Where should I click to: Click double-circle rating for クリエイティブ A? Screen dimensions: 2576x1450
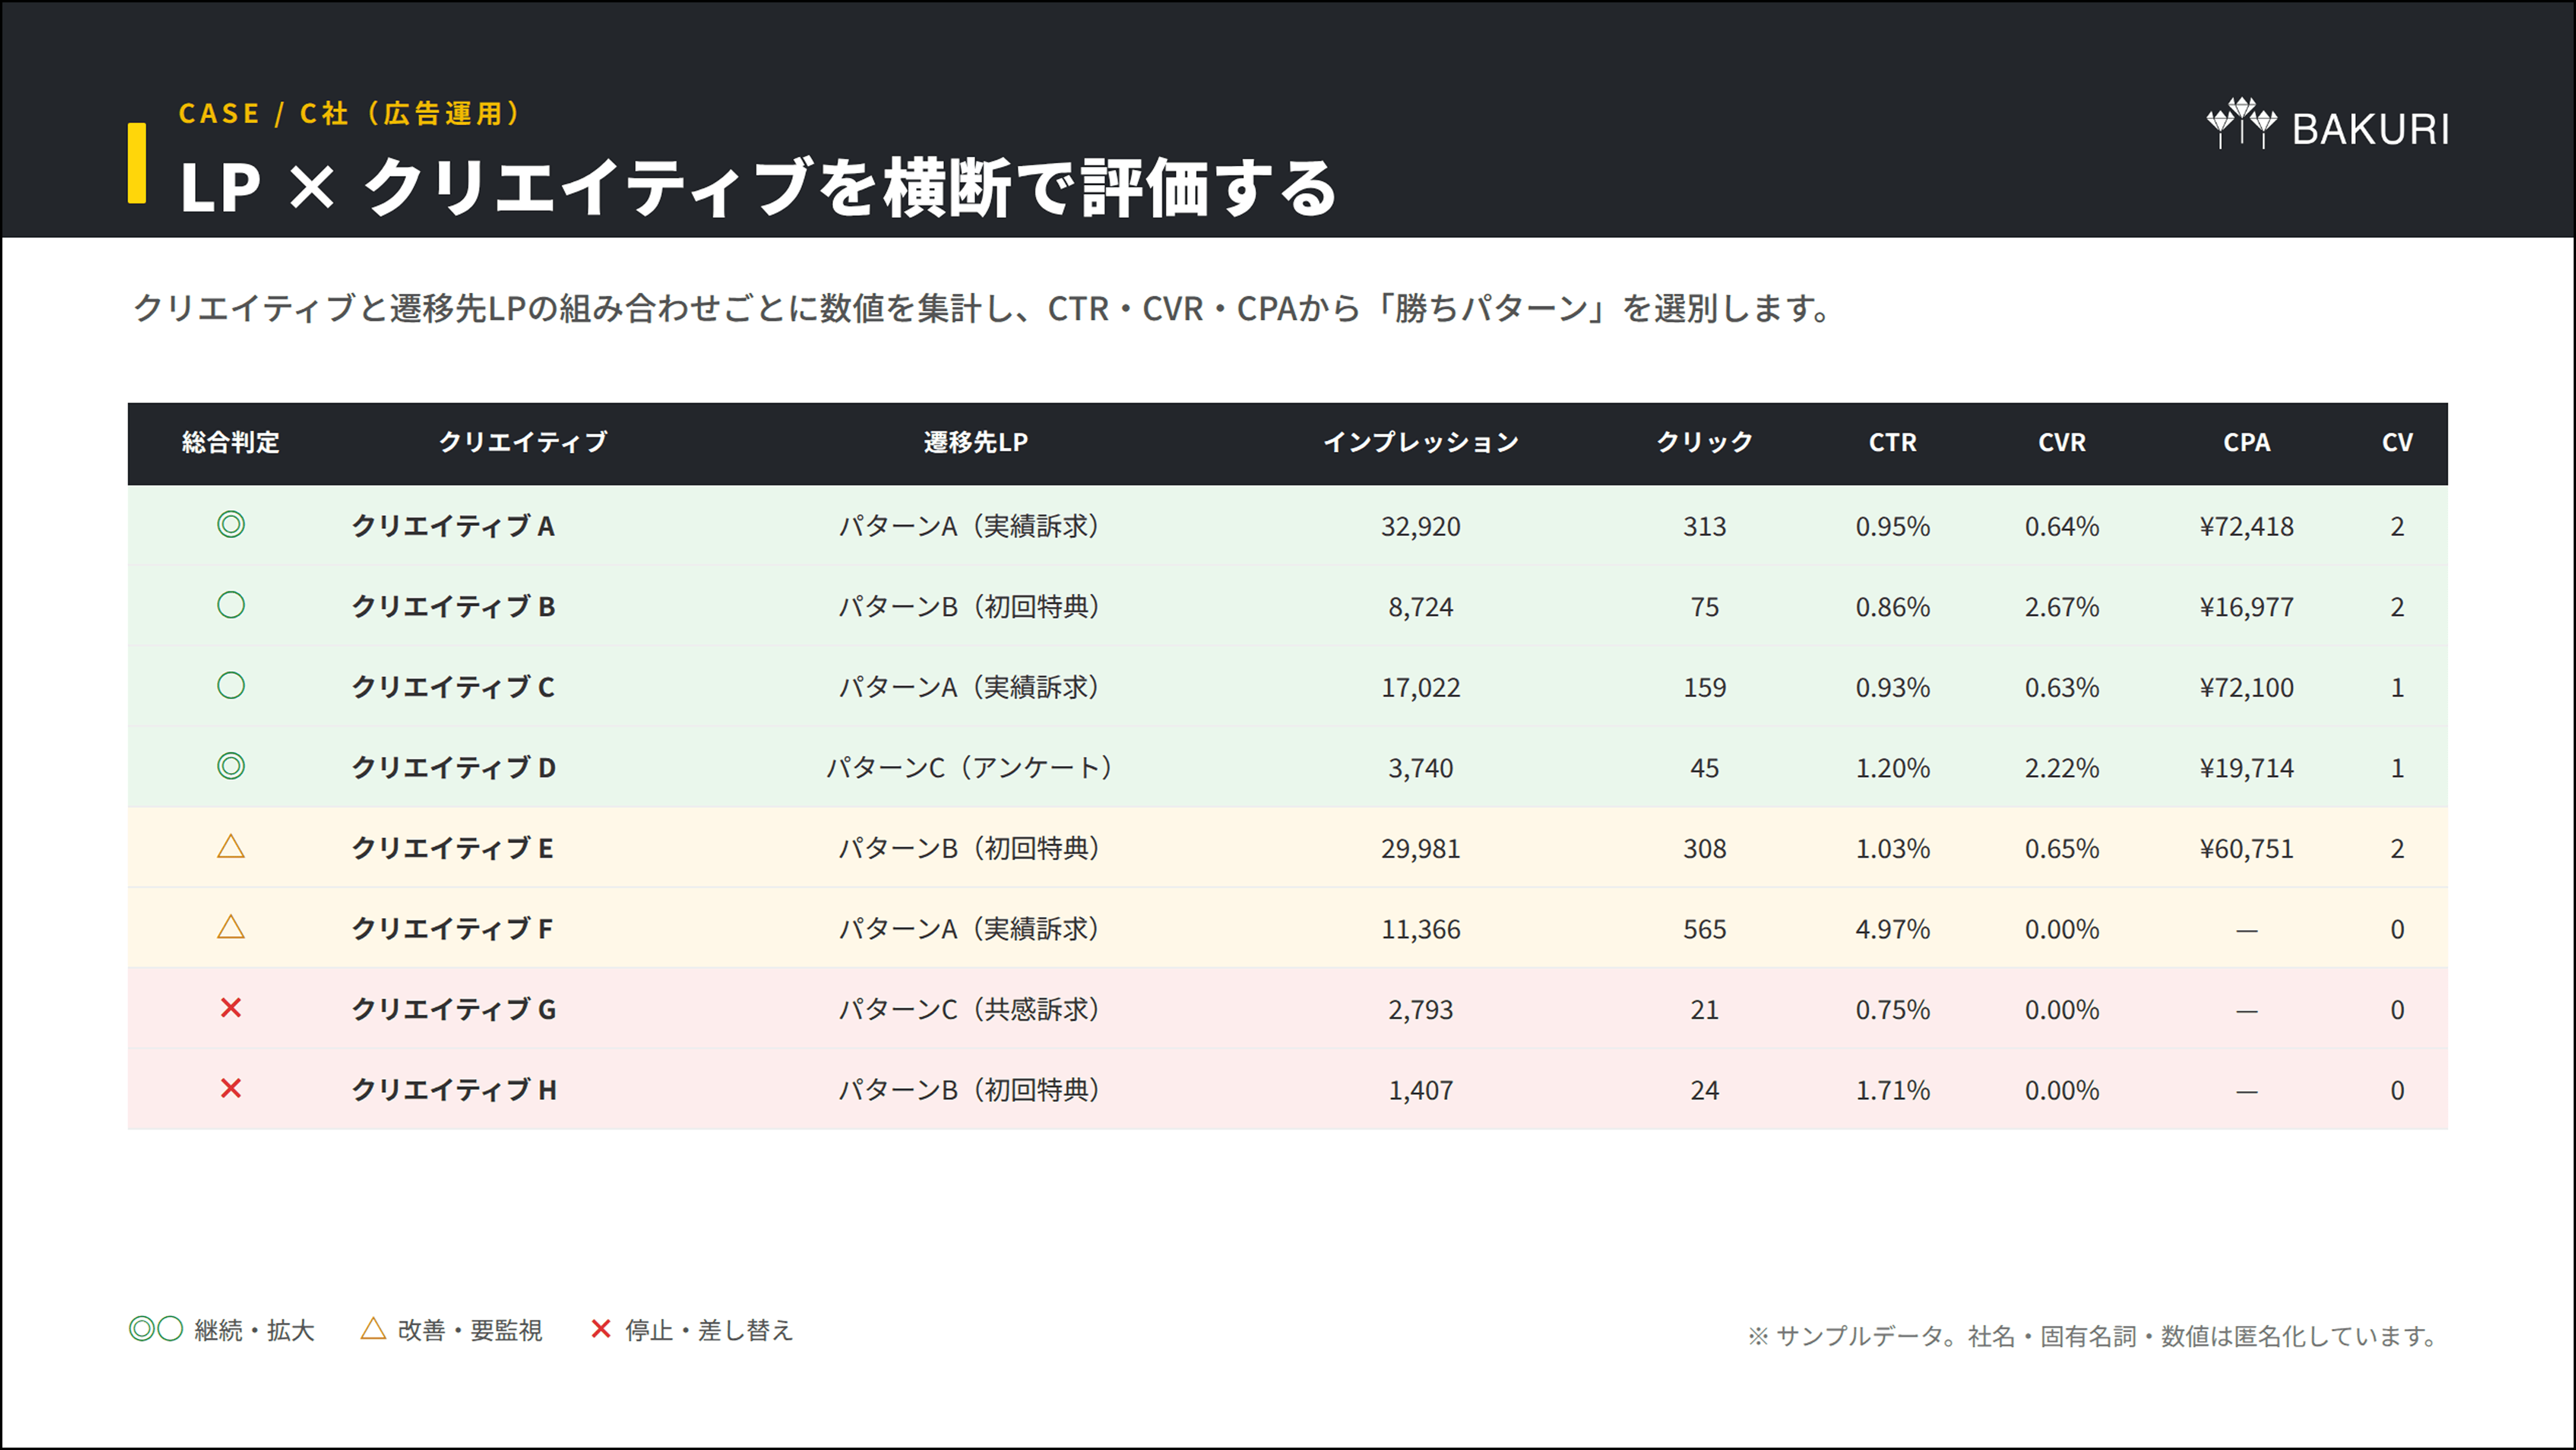pyautogui.click(x=231, y=524)
